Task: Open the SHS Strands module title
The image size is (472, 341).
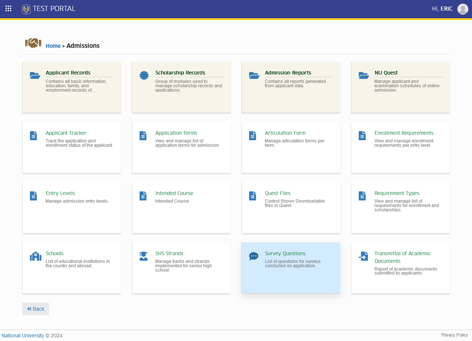Action: (x=169, y=253)
